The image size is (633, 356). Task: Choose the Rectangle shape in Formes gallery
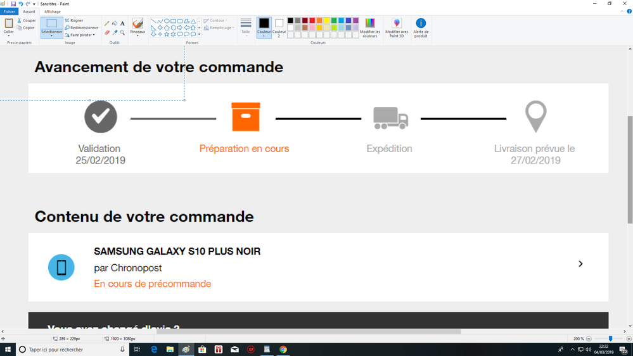[x=173, y=21]
